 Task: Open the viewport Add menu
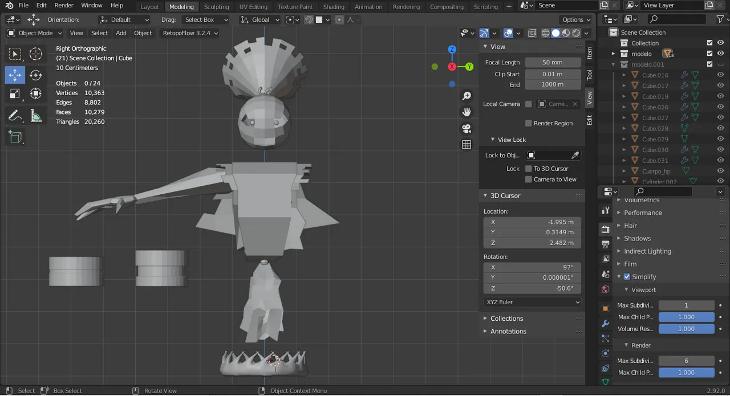pyautogui.click(x=121, y=33)
